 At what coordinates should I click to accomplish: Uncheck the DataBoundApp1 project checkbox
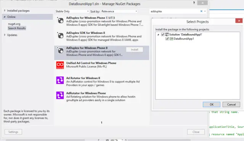pos(167,39)
